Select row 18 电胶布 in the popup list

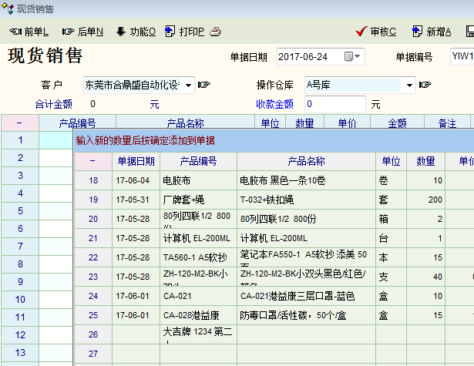[177, 180]
